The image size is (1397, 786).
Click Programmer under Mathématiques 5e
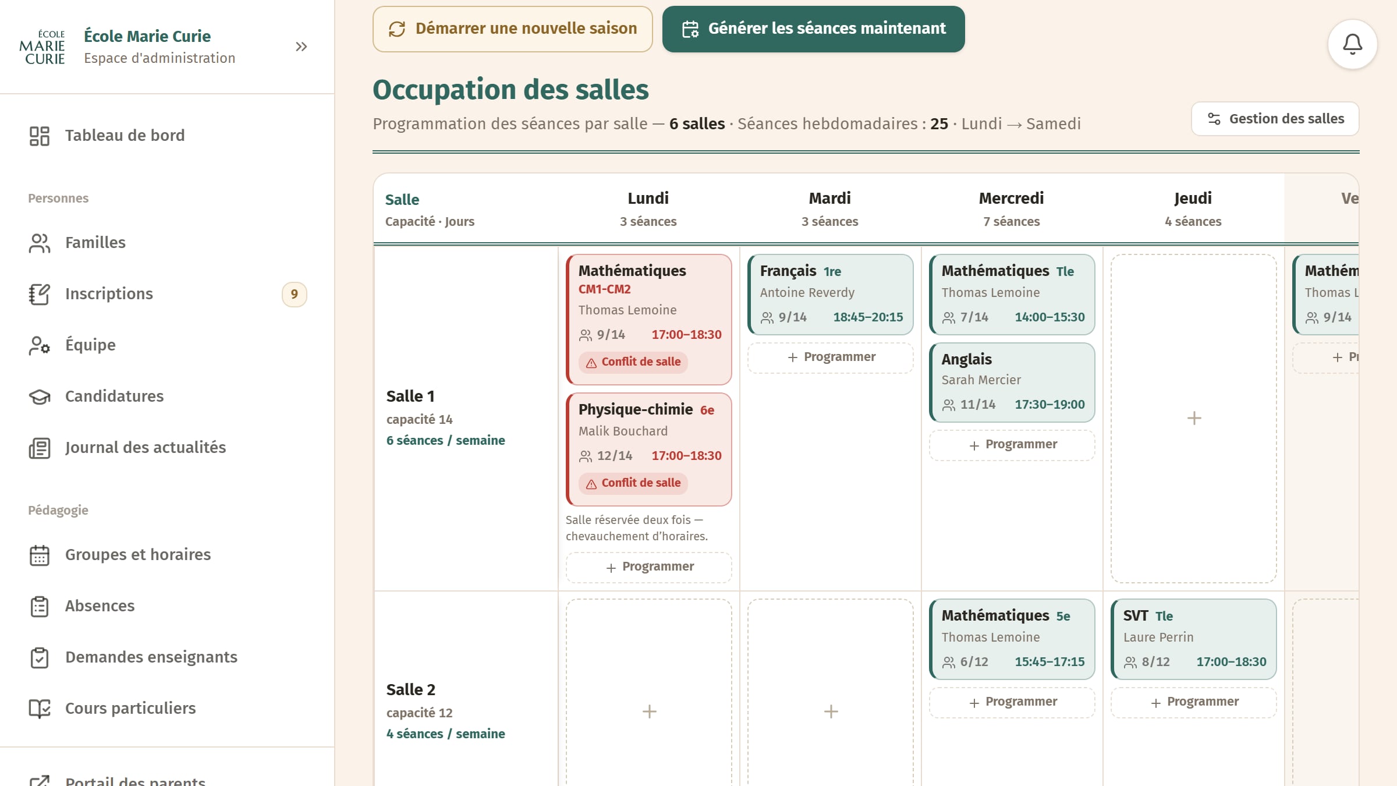point(1012,702)
